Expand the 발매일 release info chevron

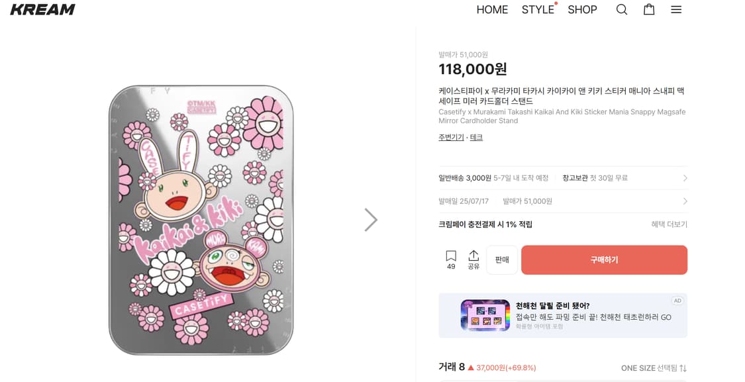(686, 201)
